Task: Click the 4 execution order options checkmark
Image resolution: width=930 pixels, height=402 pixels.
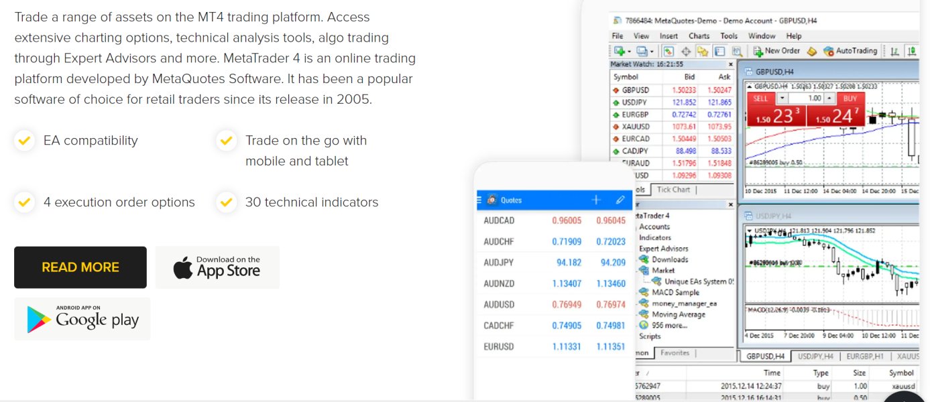Action: click(24, 202)
